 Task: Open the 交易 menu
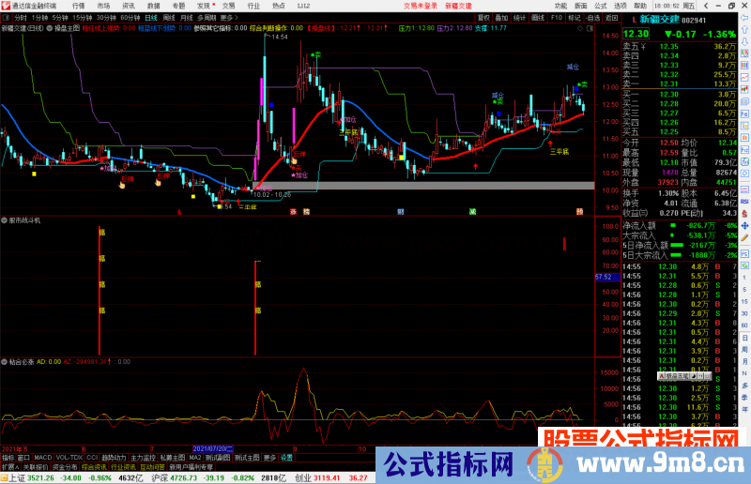tap(228, 6)
